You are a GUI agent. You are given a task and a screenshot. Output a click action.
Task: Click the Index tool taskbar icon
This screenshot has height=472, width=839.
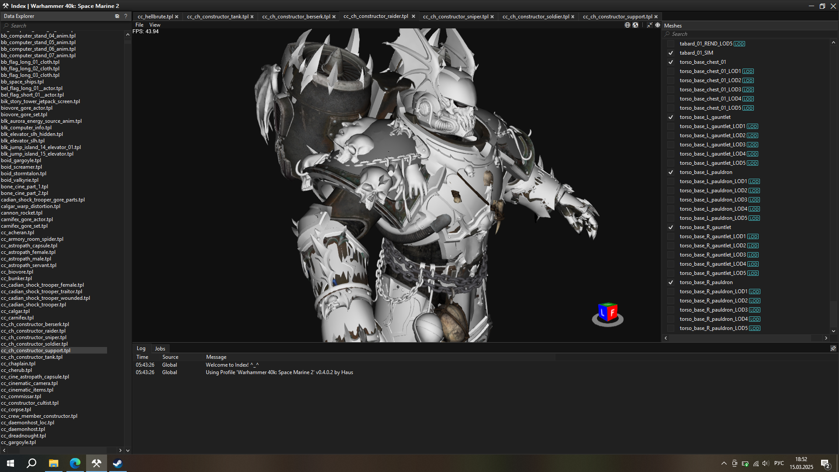click(x=96, y=463)
